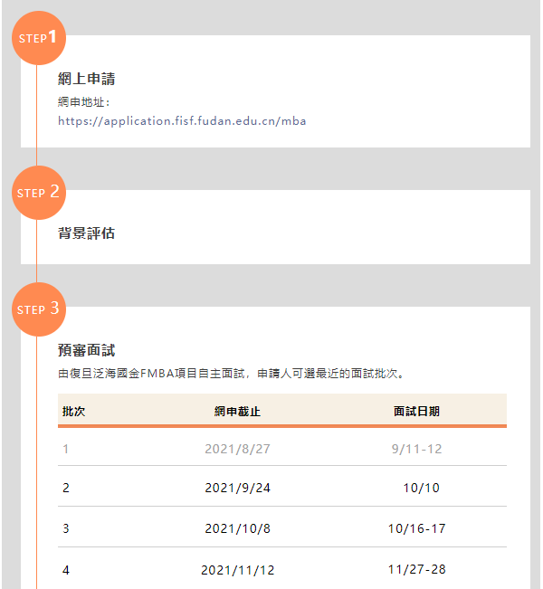Image resolution: width=543 pixels, height=589 pixels.
Task: Click the orange STEP 1 circle badge
Action: pyautogui.click(x=38, y=38)
